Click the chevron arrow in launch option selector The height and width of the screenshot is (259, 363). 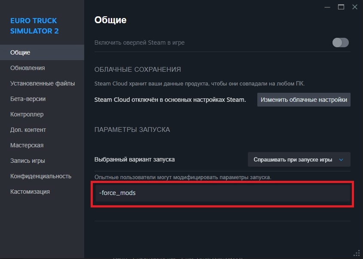coord(342,159)
